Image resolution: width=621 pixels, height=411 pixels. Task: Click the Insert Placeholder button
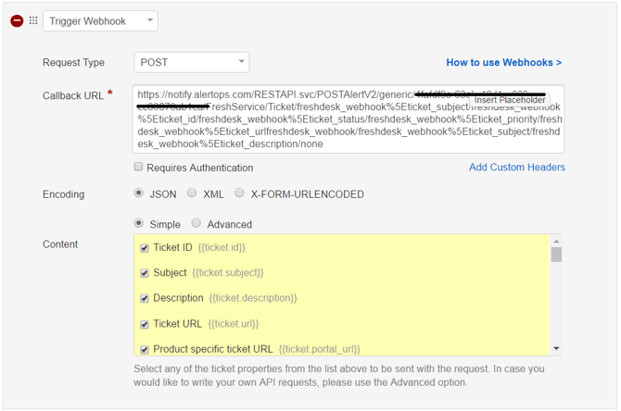coord(510,100)
